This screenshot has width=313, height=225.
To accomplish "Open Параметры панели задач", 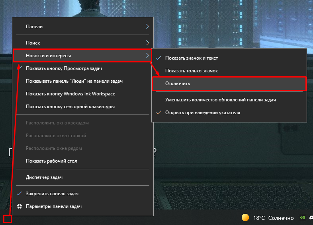I will coord(83,206).
